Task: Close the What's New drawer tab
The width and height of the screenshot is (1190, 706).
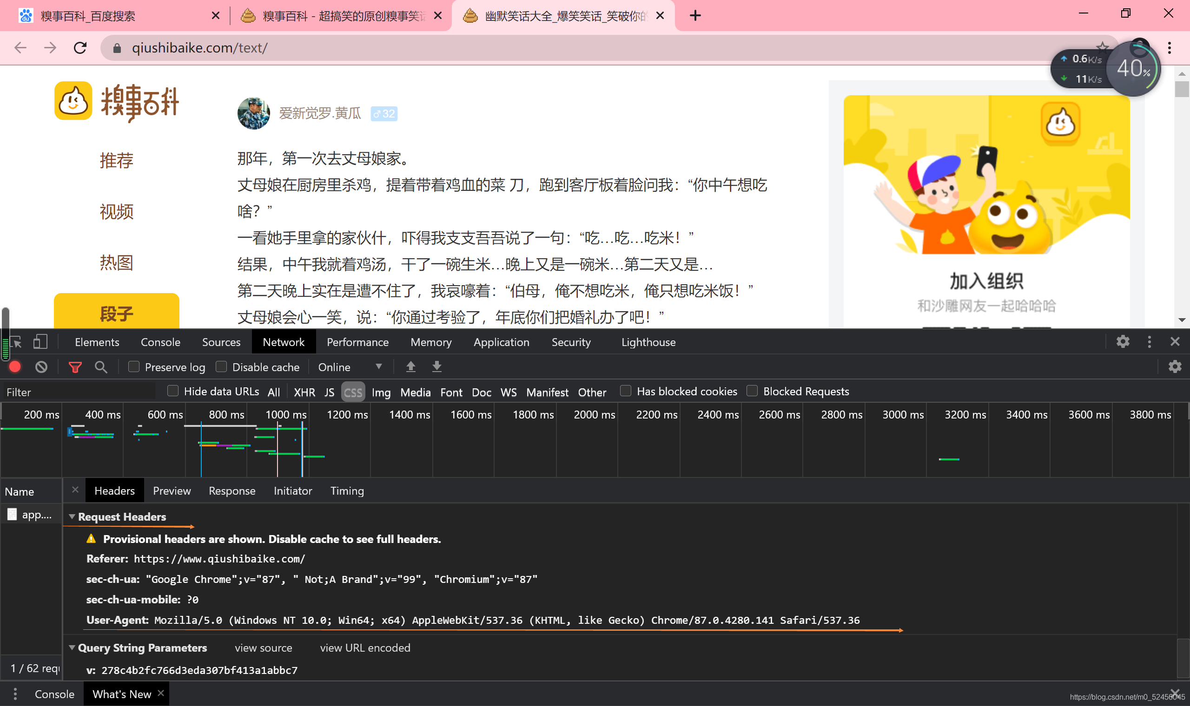Action: [x=161, y=693]
